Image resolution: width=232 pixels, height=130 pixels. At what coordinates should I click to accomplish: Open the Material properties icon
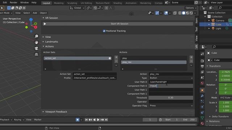click(202, 123)
